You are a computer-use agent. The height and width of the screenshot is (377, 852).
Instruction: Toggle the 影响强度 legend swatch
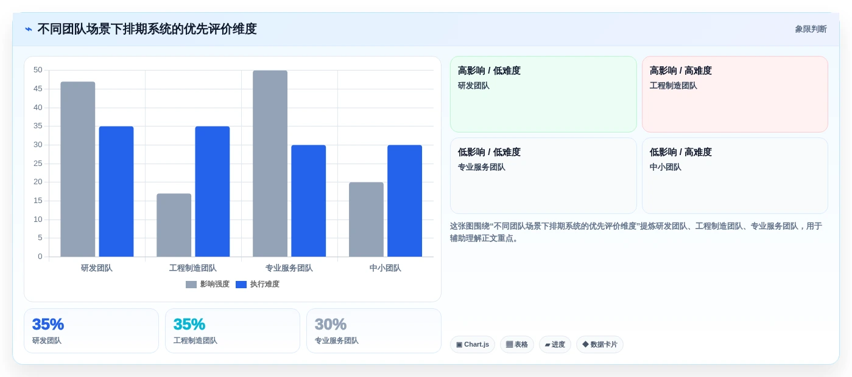point(191,285)
